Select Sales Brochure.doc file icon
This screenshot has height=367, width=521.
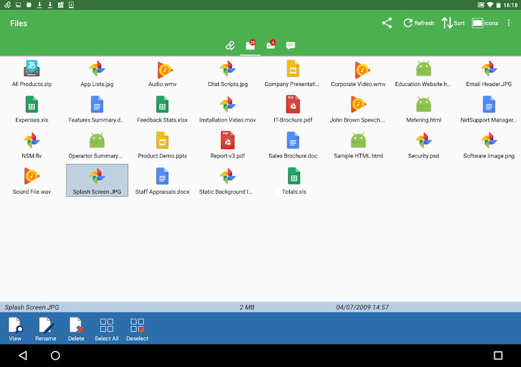click(x=293, y=140)
